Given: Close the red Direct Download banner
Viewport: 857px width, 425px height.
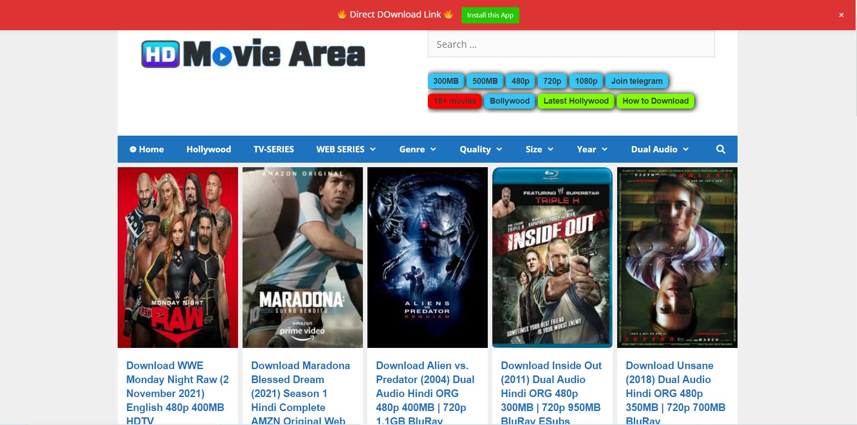Looking at the screenshot, I should tap(841, 15).
